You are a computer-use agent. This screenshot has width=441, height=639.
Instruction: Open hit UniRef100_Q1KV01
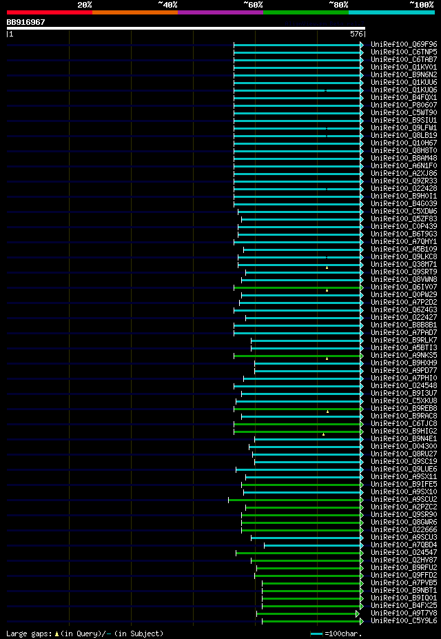point(404,68)
